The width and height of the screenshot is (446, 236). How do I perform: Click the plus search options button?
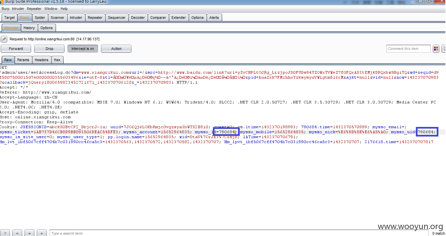coord(29,233)
